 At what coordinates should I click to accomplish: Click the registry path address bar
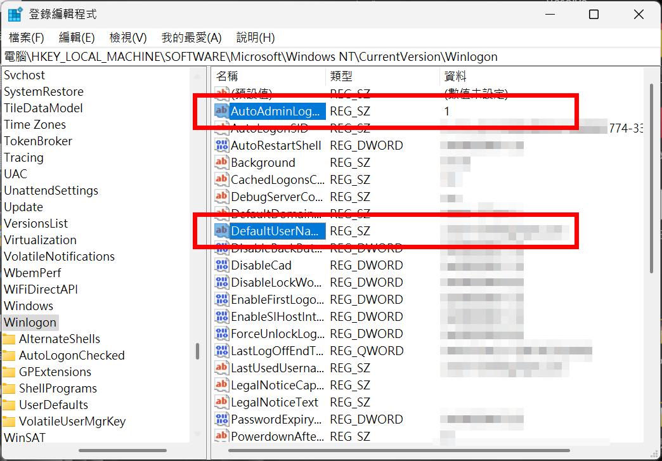click(x=331, y=56)
